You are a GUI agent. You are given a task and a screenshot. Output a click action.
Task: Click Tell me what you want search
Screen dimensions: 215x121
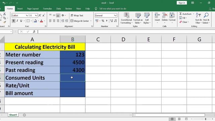(113, 9)
